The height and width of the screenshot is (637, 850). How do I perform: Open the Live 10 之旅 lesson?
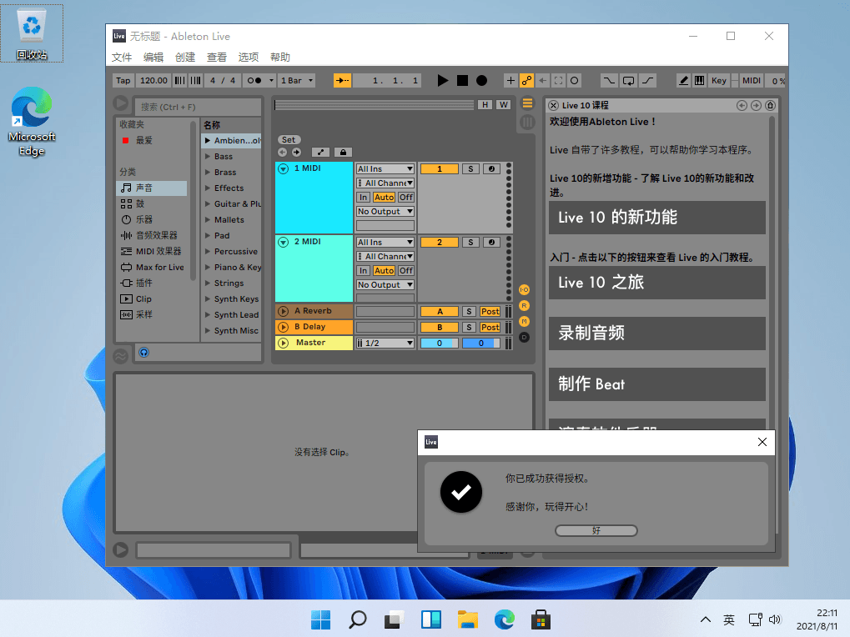point(657,283)
